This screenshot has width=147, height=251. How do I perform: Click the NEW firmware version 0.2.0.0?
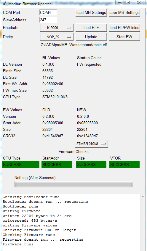(83, 116)
